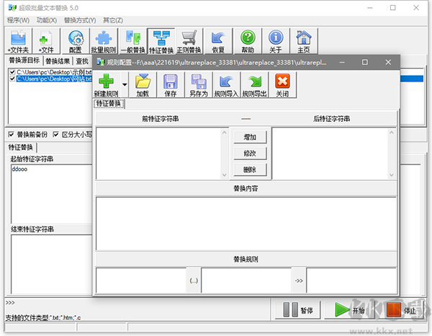The width and height of the screenshot is (432, 336).
Task: Click the 增加 button
Action: point(249,137)
